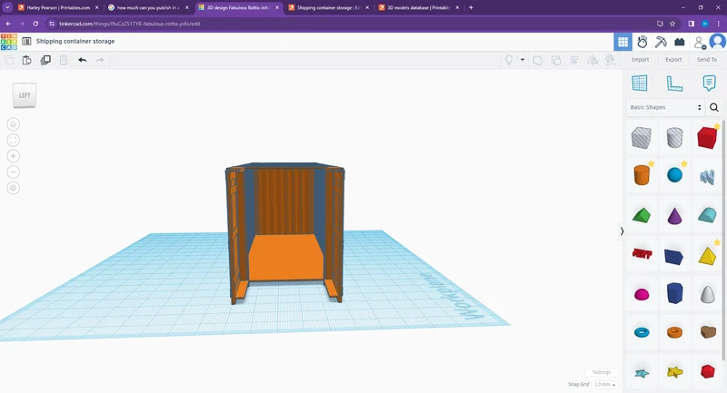Click the LEFT view cube
Screen dimensions: 727x393
(25, 95)
